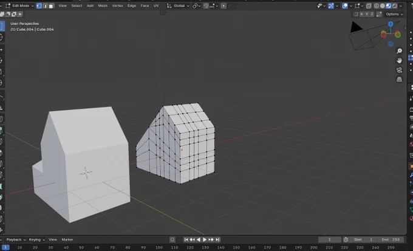Viewport: 413px width, 251px height.
Task: Open the object visibility dropdown
Action: pos(321,5)
